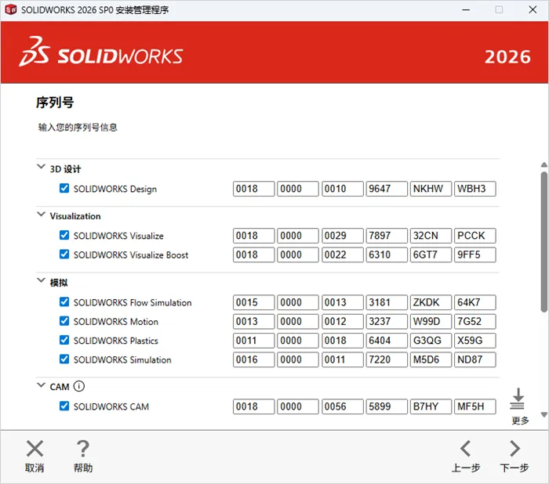Click CAM serial field containing 5899
The height and width of the screenshot is (484, 549).
(x=387, y=406)
